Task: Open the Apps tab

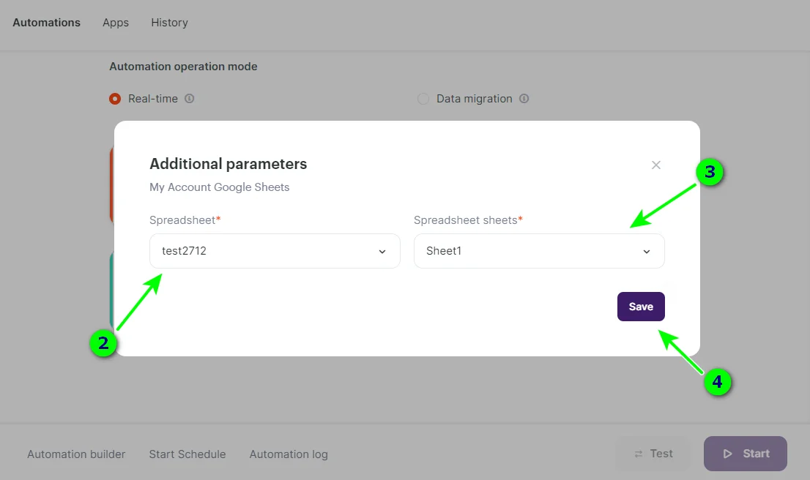Action: [x=116, y=23]
